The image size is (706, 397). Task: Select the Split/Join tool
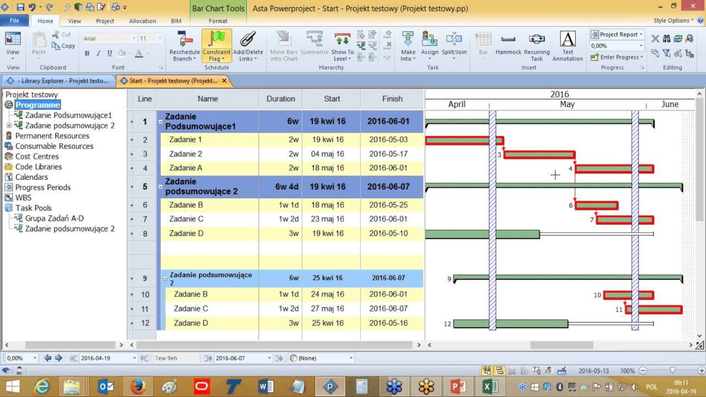point(454,46)
